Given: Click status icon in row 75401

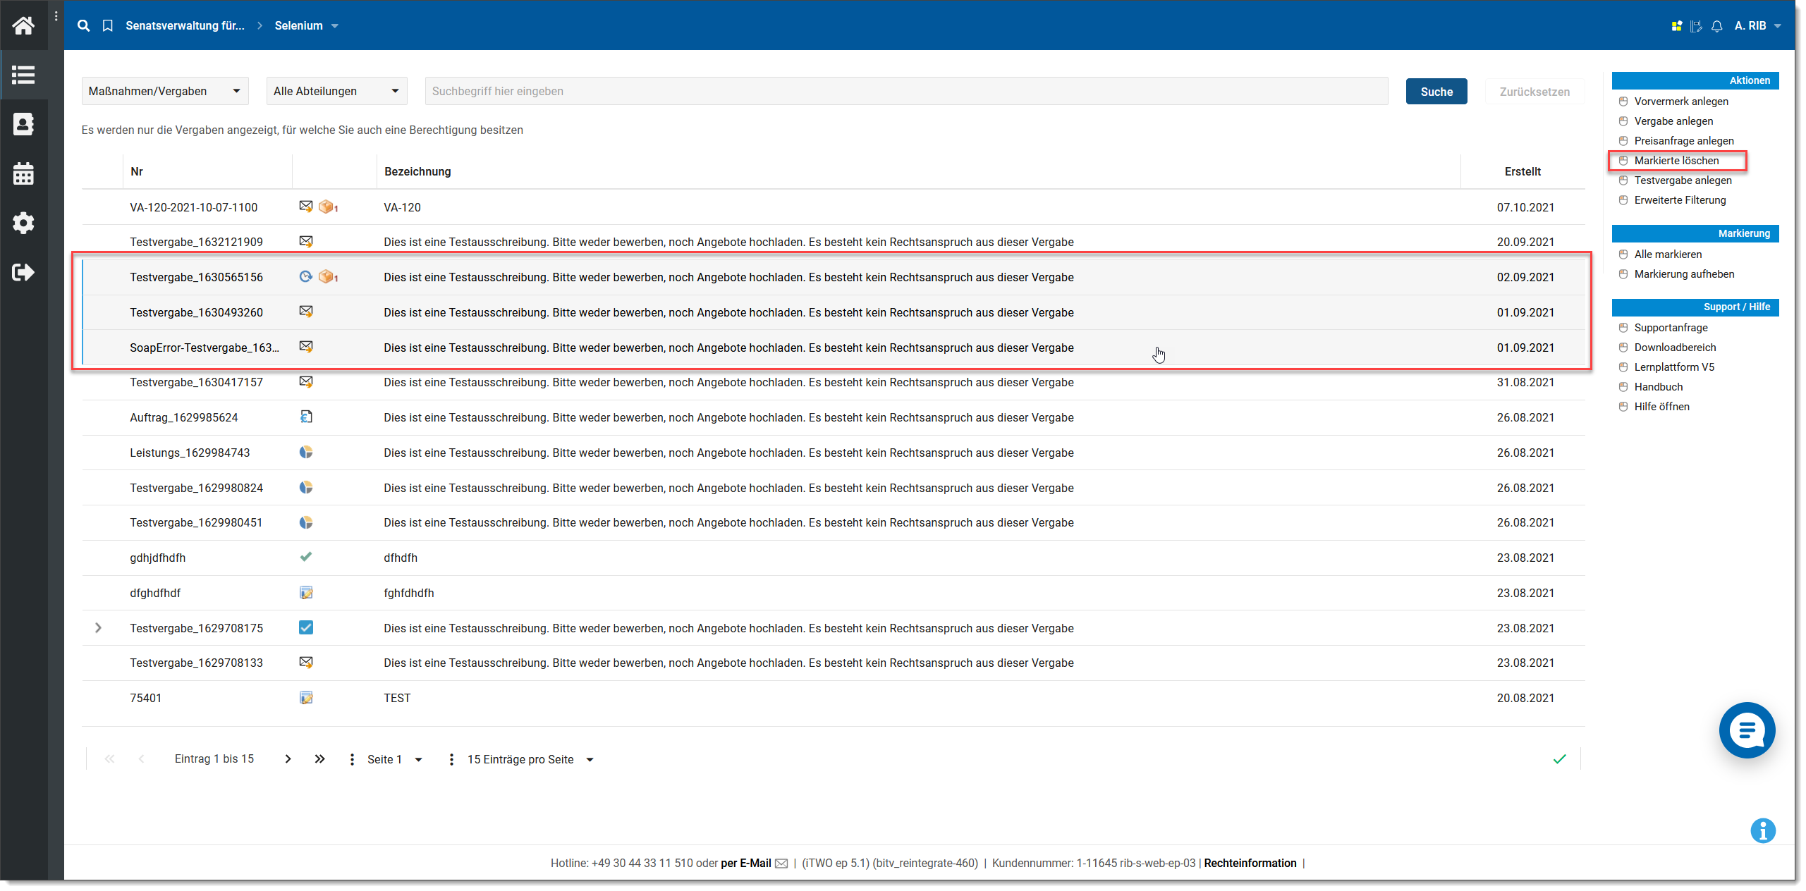Looking at the screenshot, I should point(305,697).
